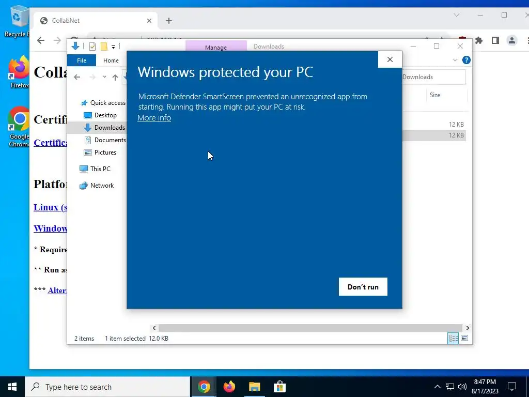Screen dimensions: 529x397
Task: Open the Chrome tab search chevron
Action: [x=457, y=15]
